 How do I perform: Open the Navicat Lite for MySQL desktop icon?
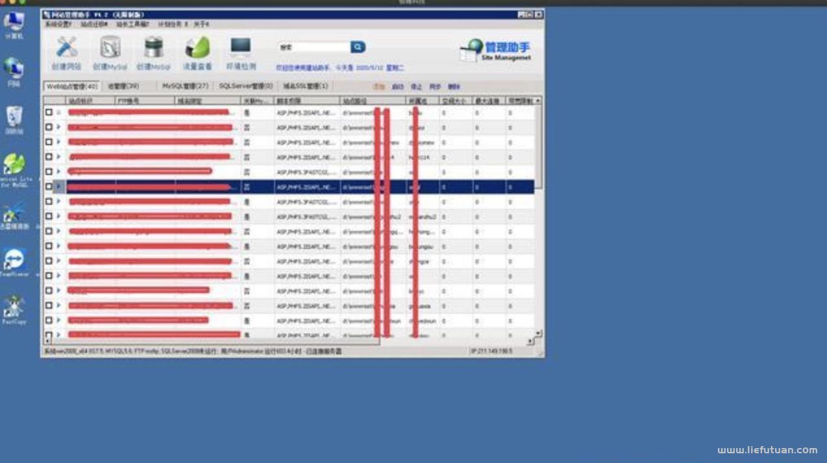(x=14, y=171)
